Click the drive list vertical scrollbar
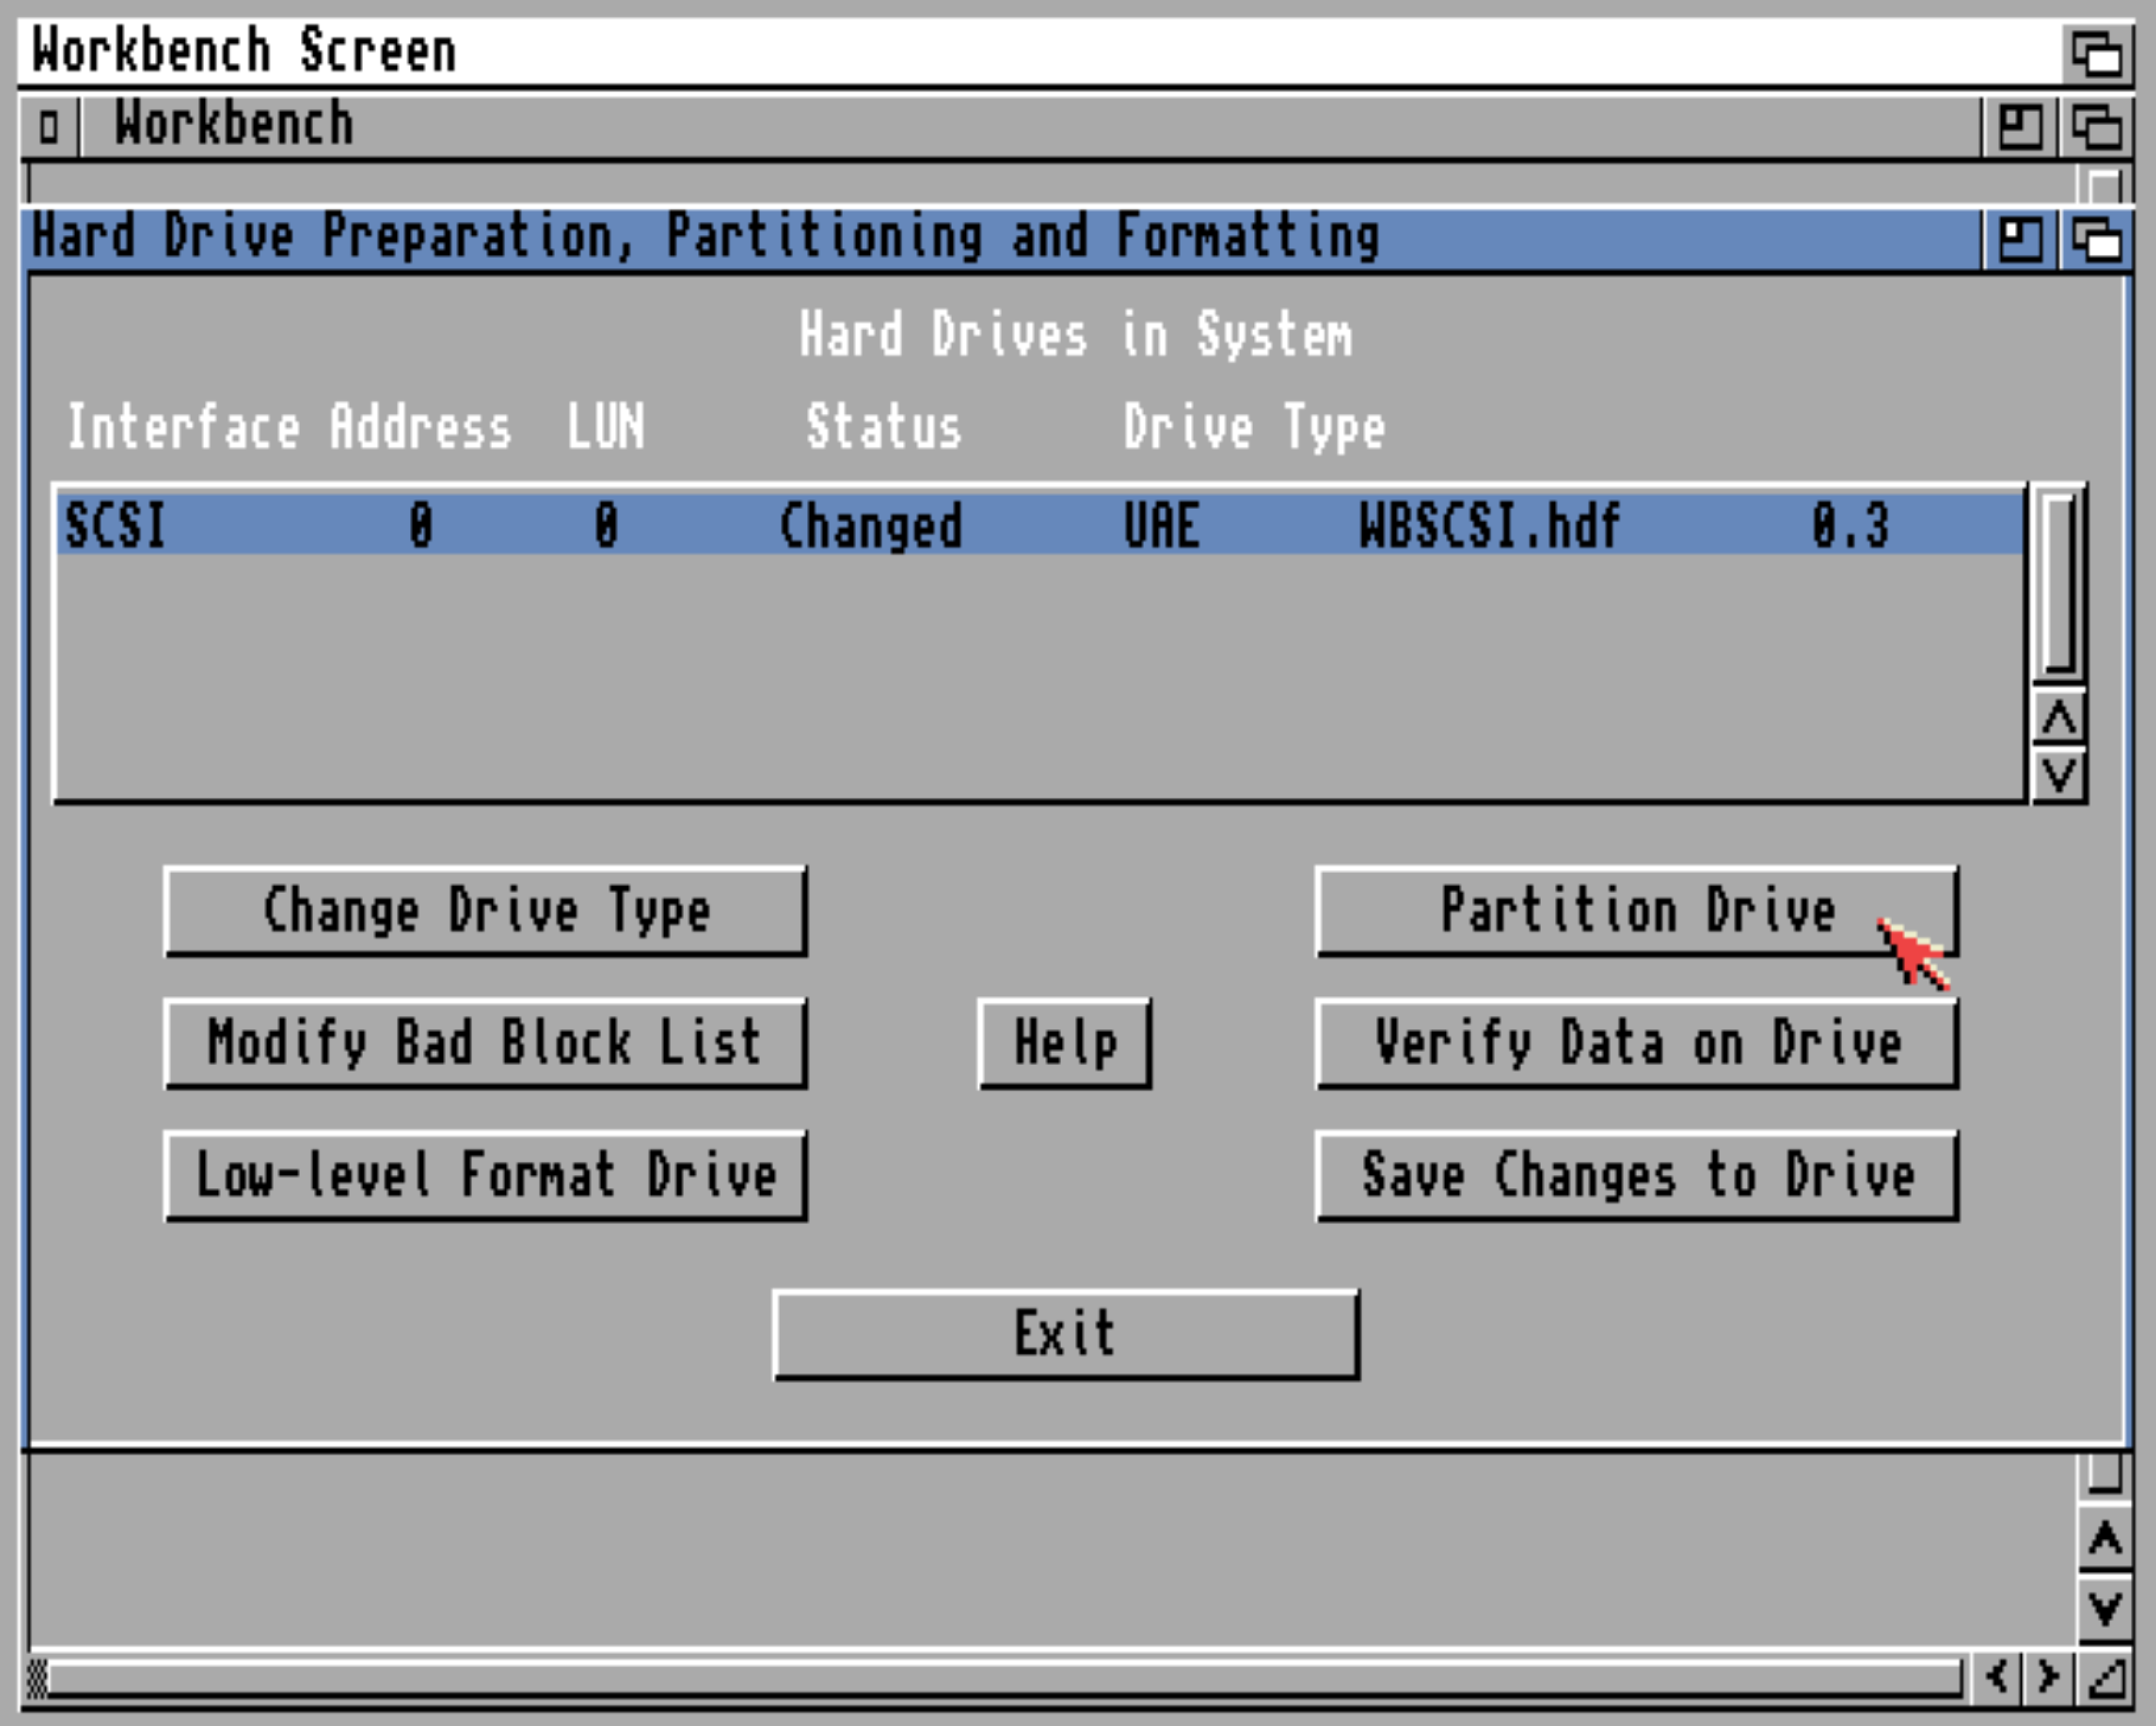This screenshot has height=1726, width=2156. click(x=2059, y=585)
